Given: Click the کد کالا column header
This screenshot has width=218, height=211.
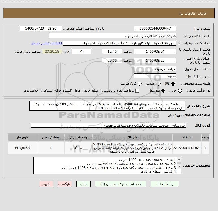Looking at the screenshot, I should (x=187, y=138).
